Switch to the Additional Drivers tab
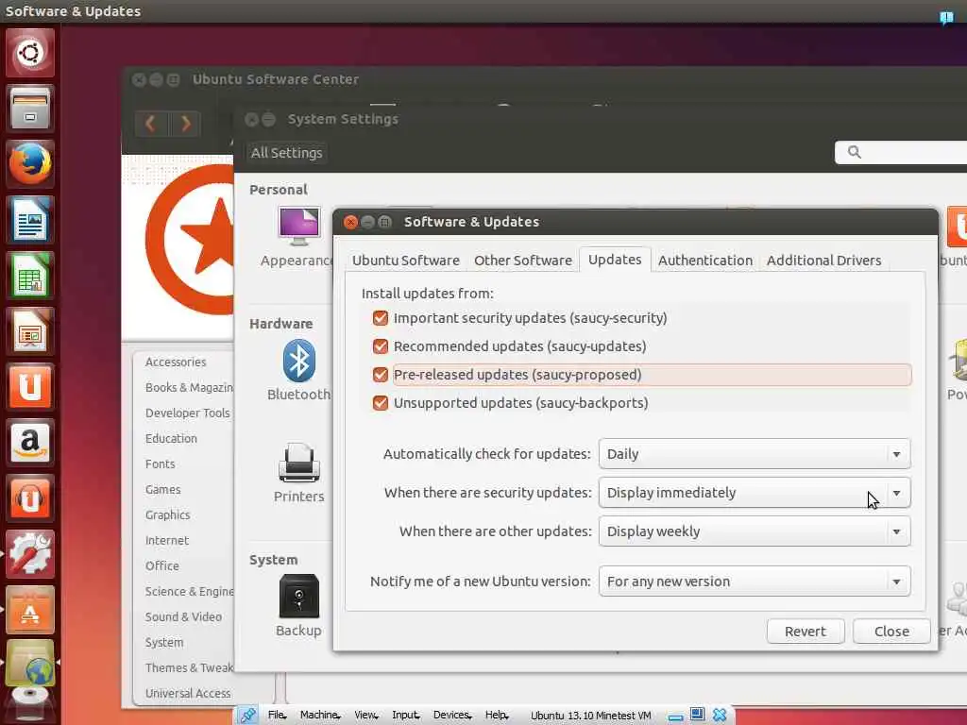This screenshot has width=967, height=725. (x=823, y=261)
